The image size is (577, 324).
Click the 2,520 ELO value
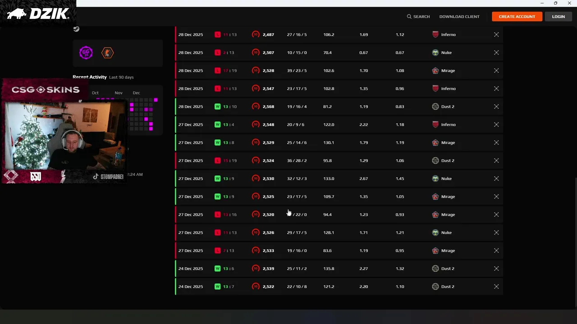268,215
